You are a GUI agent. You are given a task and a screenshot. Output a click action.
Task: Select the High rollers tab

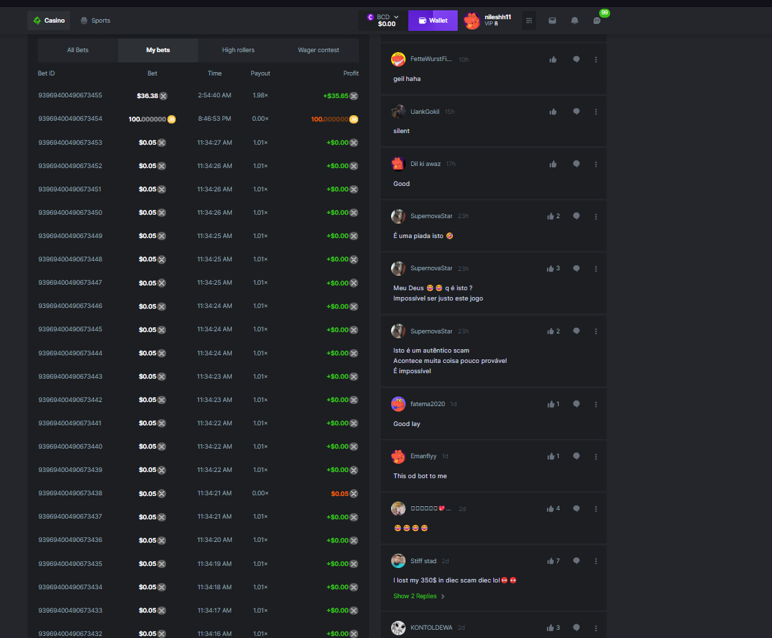238,50
